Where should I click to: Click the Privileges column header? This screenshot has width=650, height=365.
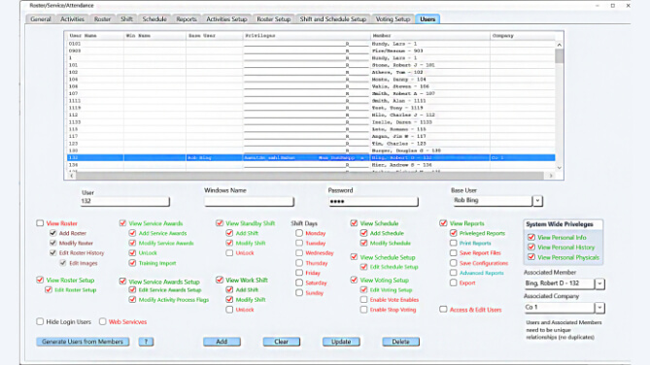coord(306,36)
